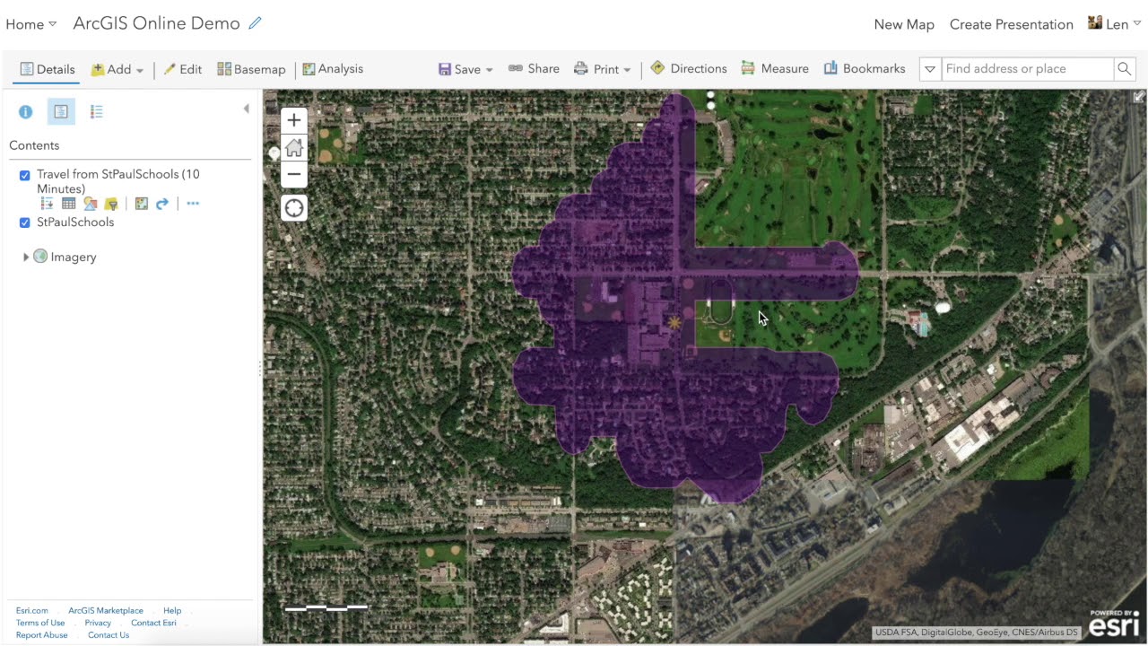The width and height of the screenshot is (1148, 646).
Task: Expand the Imagery basemap layer
Action: point(25,258)
